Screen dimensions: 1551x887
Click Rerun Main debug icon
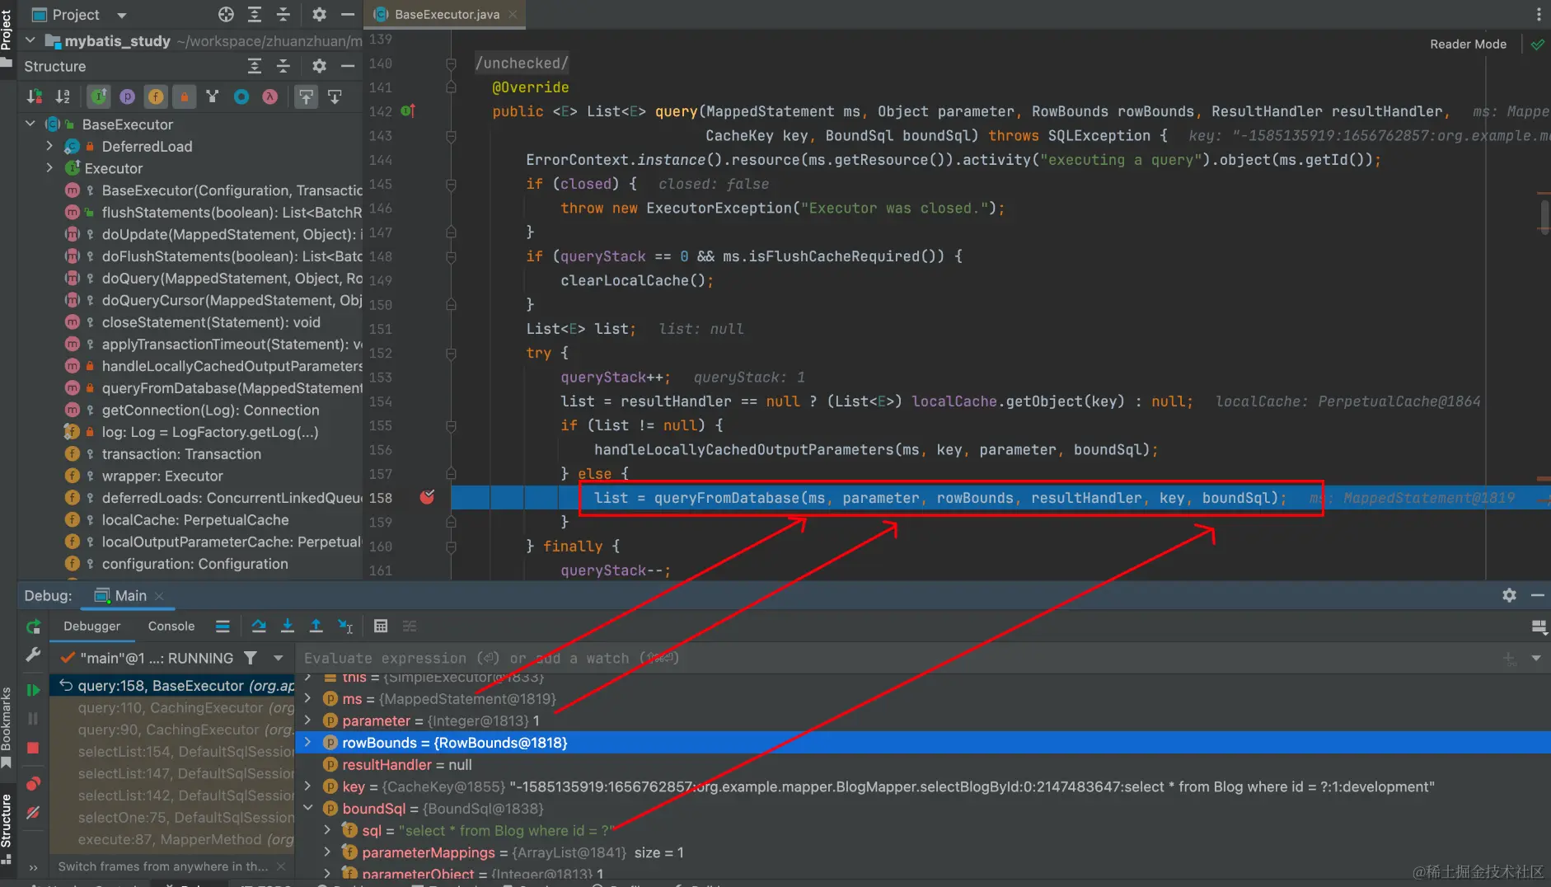[33, 627]
